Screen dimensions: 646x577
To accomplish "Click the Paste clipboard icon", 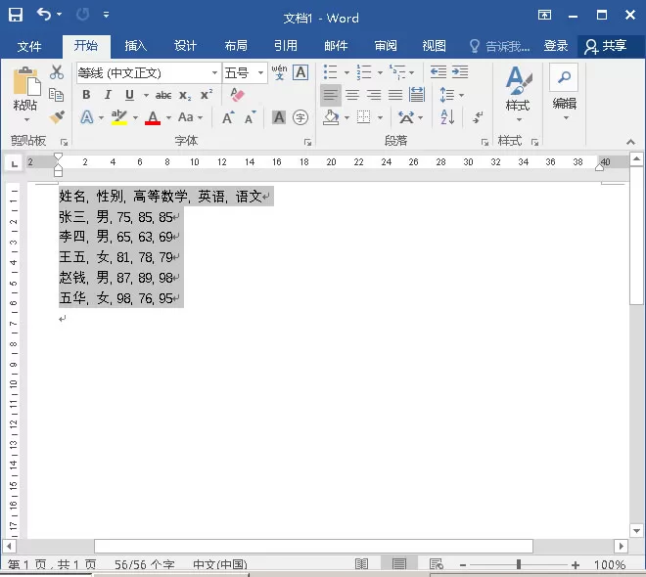I will pos(26,81).
